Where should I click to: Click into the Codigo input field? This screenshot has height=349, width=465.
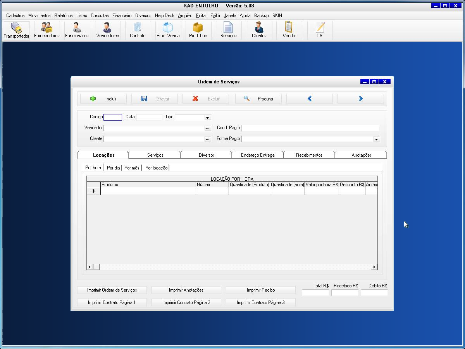113,117
